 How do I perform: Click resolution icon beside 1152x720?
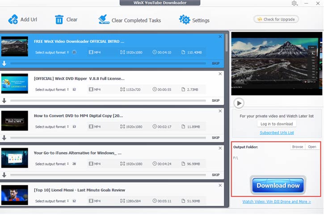[x=122, y=89]
